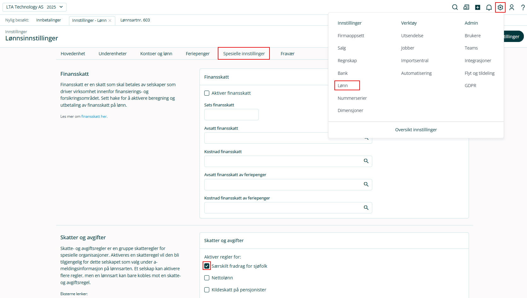Switch to the Feriepenger tab
This screenshot has width=527, height=298.
coord(197,54)
